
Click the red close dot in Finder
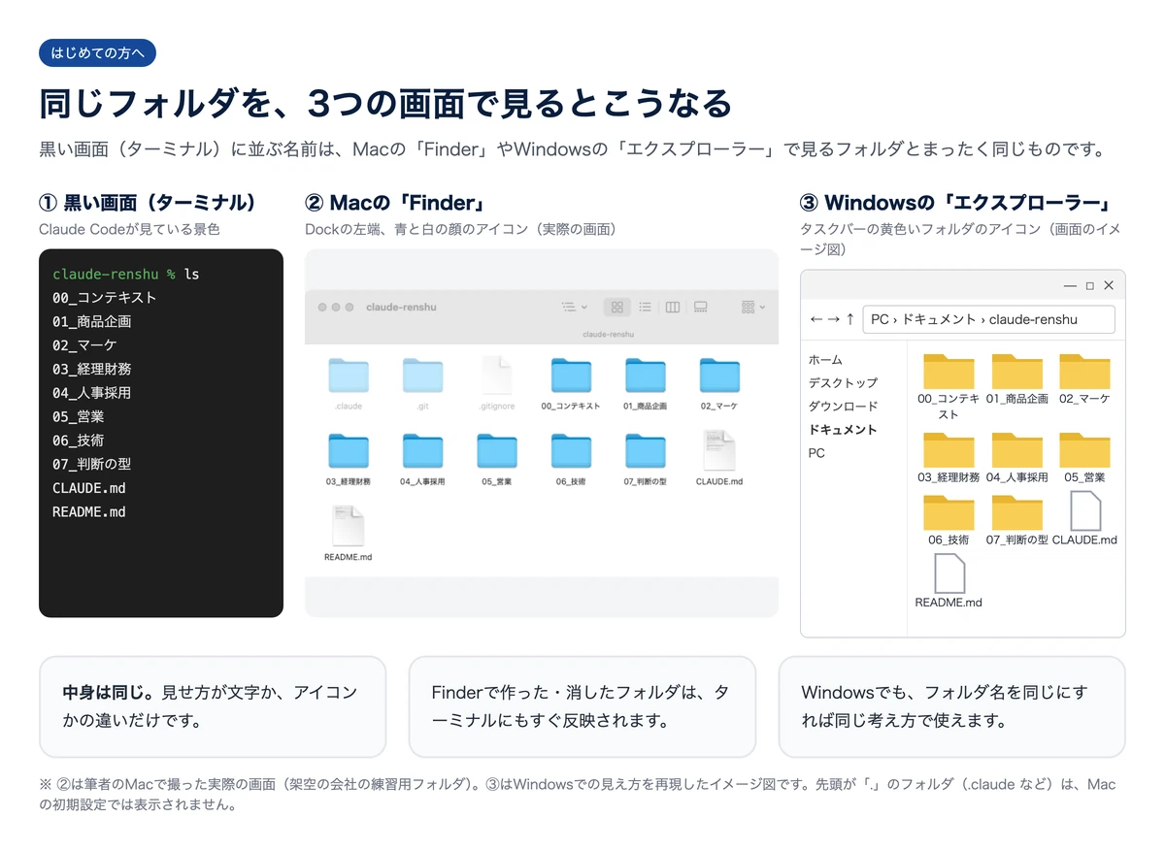pyautogui.click(x=322, y=307)
